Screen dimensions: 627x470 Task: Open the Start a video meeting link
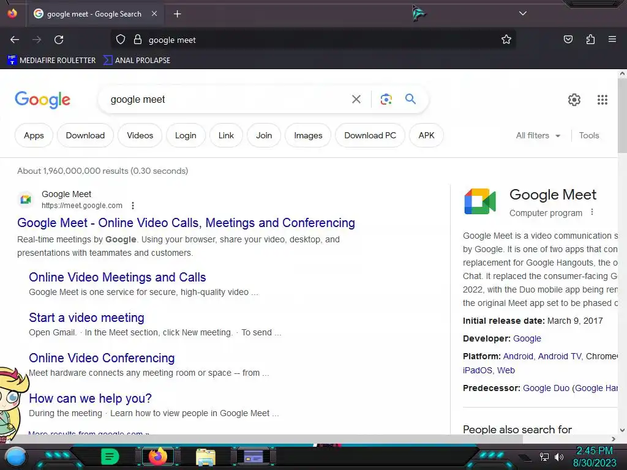click(86, 318)
